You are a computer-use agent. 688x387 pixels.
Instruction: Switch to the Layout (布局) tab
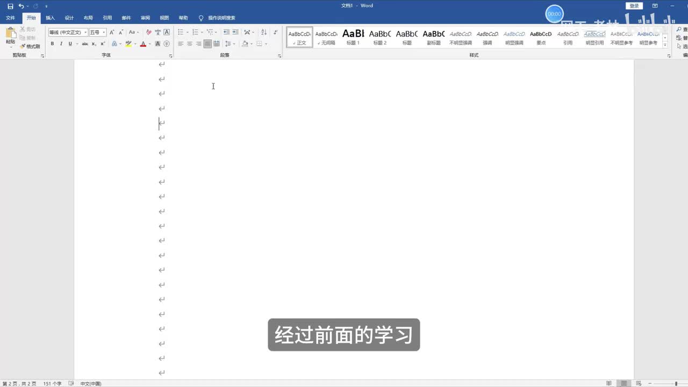(88, 18)
